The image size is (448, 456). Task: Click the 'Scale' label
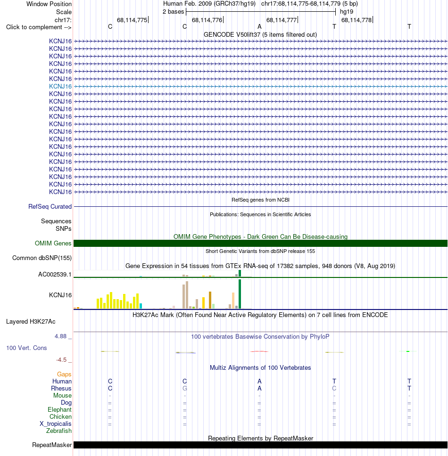tap(64, 12)
